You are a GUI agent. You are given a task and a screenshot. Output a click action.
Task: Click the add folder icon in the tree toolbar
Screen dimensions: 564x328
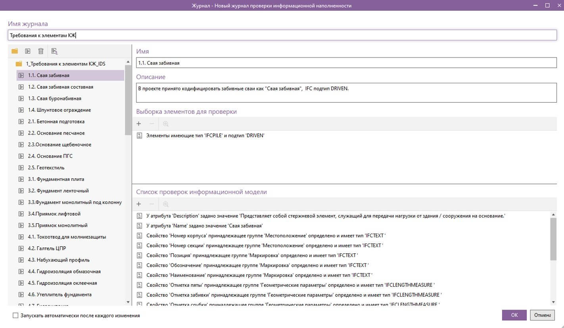[x=15, y=51]
